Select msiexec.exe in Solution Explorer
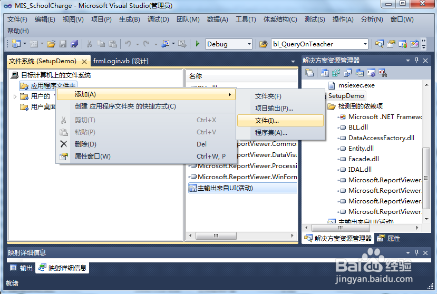 (x=356, y=85)
